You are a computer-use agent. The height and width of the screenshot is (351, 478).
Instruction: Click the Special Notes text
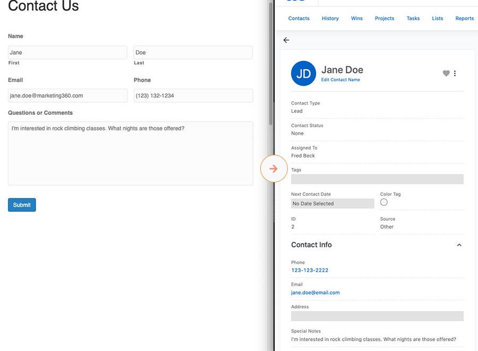point(373,339)
